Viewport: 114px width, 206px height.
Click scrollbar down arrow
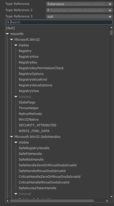(x=111, y=197)
